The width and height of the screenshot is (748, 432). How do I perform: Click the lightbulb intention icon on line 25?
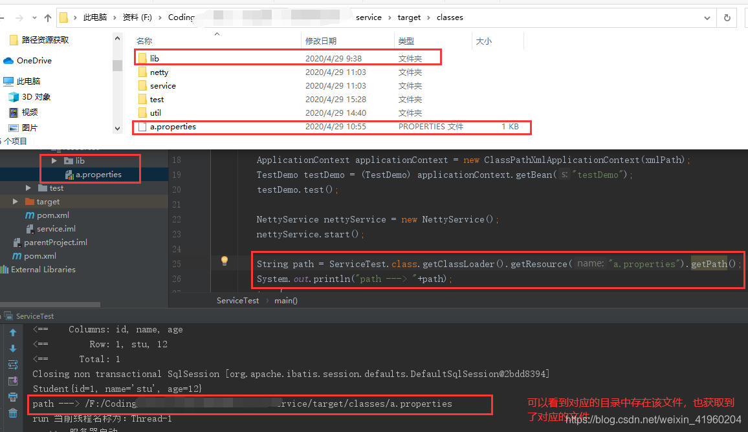point(225,261)
